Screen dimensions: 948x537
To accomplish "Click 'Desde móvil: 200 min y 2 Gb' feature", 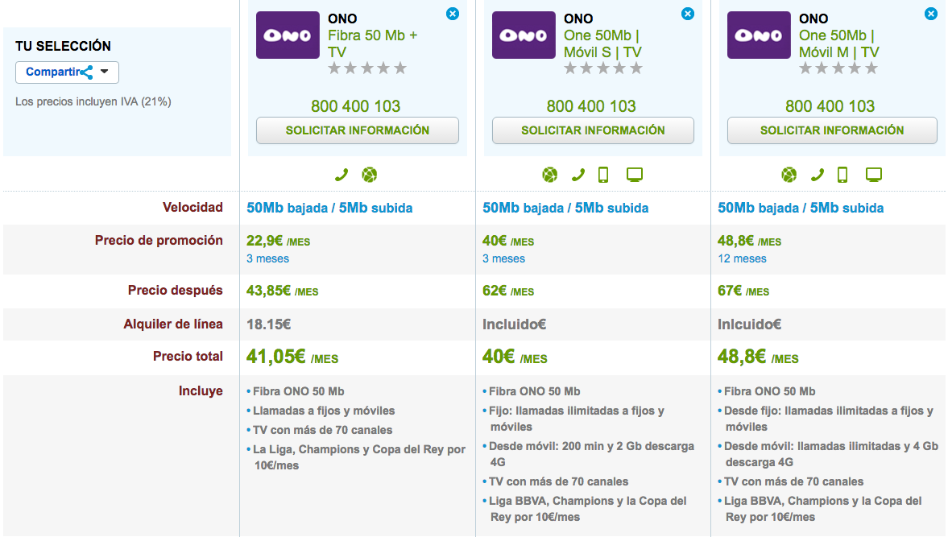I will [x=591, y=453].
